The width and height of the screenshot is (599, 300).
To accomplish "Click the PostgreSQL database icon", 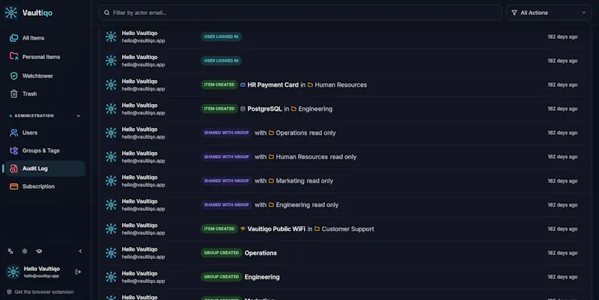I will pyautogui.click(x=243, y=108).
